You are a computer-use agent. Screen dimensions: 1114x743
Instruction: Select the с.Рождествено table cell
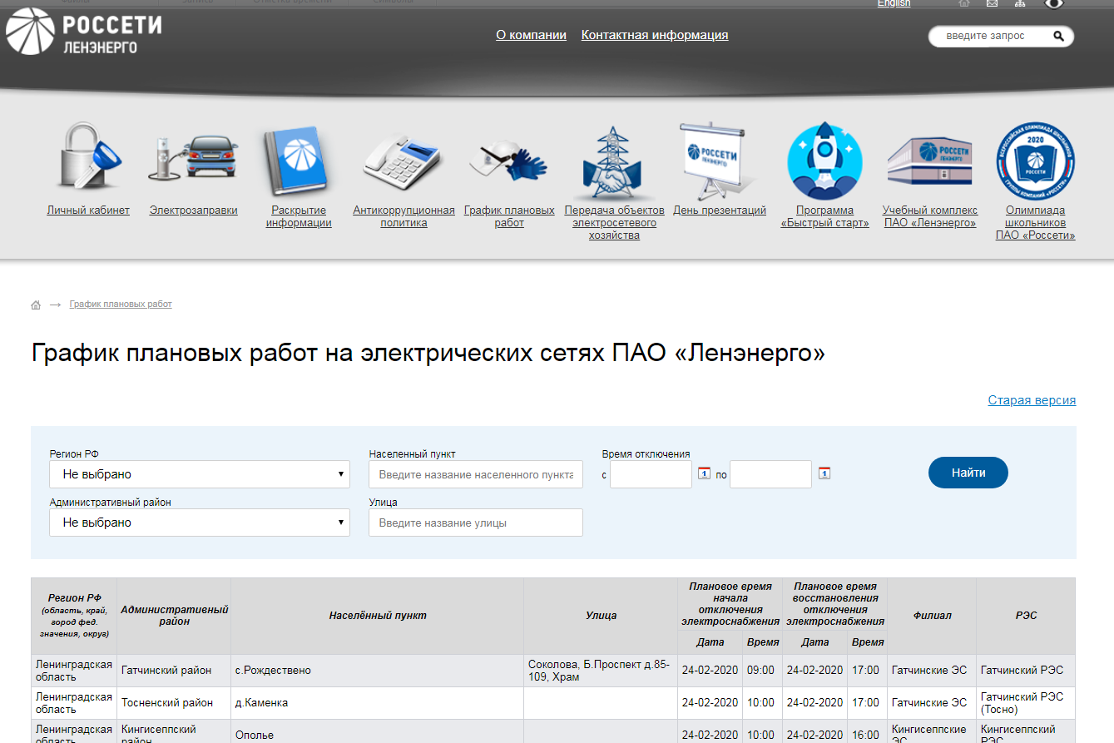click(378, 671)
